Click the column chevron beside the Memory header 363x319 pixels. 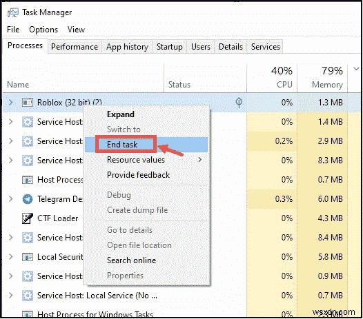point(356,69)
